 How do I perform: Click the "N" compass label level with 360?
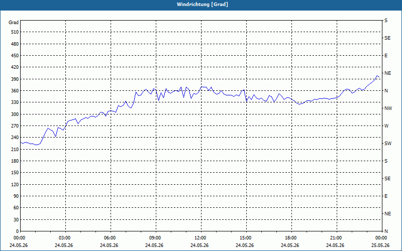pos(386,91)
